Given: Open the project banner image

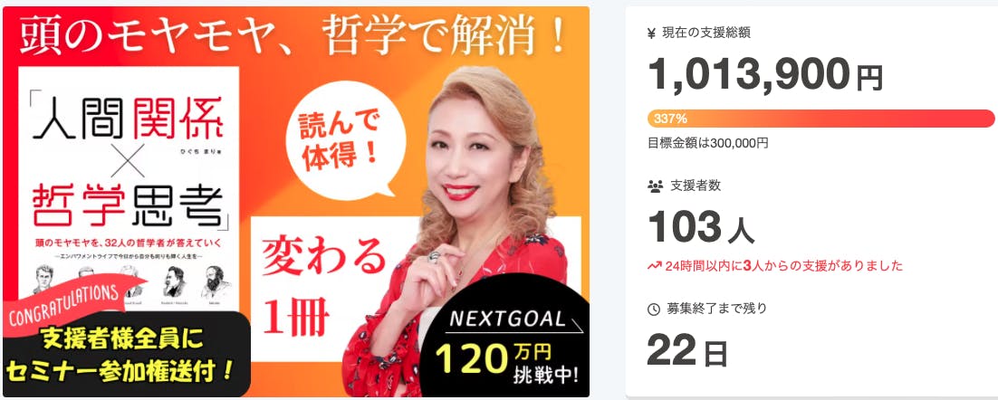Looking at the screenshot, I should pyautogui.click(x=296, y=202).
